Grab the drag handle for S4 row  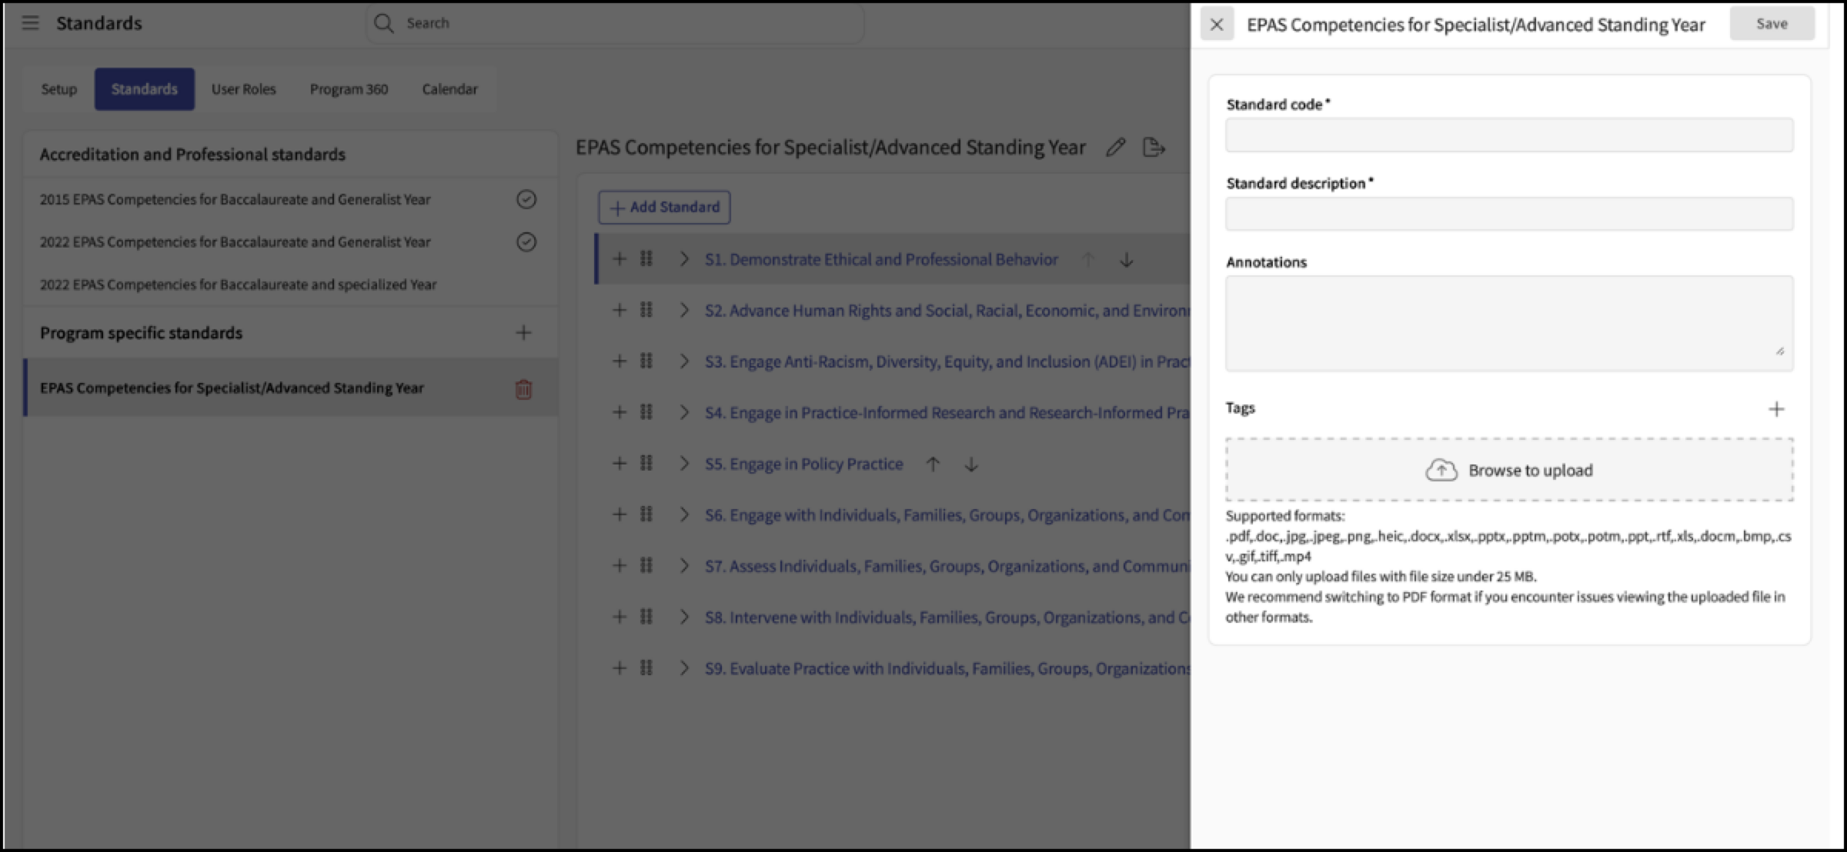pyautogui.click(x=646, y=412)
